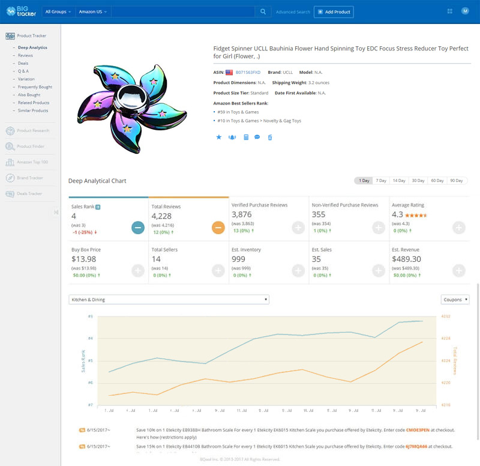Viewport: 480px width, 466px height.
Task: Collapse the left sidebar with arrow icon
Action: [x=56, y=212]
